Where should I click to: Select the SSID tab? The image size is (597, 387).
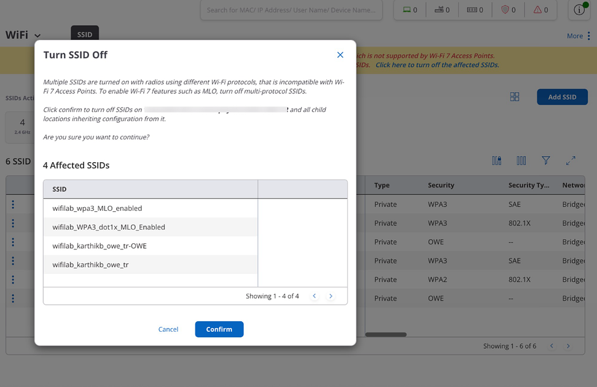coord(84,34)
